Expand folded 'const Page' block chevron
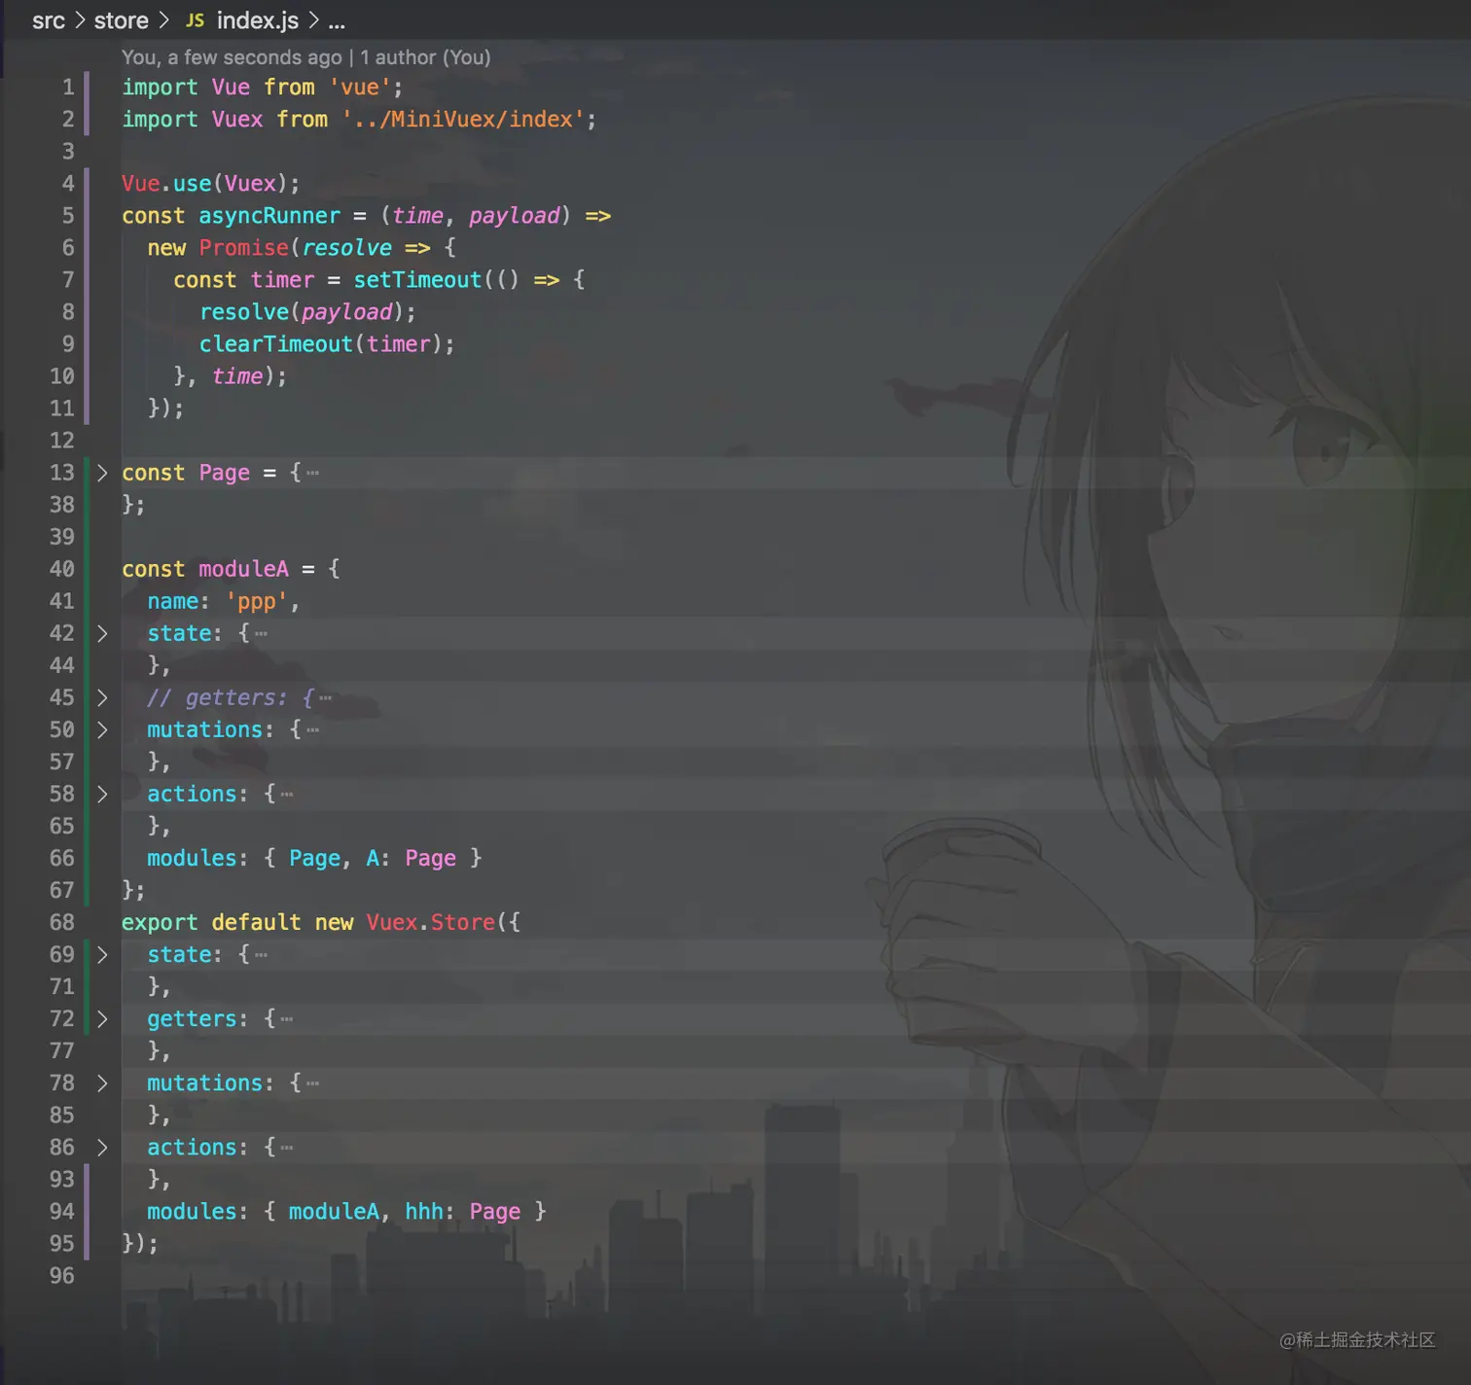The image size is (1471, 1385). click(102, 473)
